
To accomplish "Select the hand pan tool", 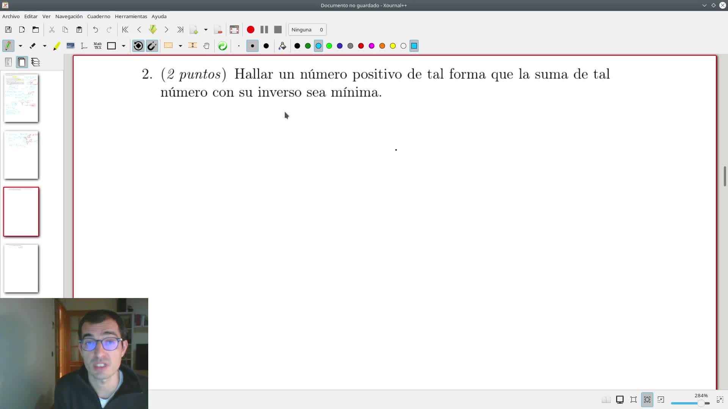I will click(206, 46).
